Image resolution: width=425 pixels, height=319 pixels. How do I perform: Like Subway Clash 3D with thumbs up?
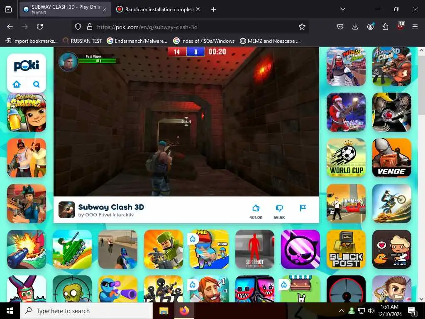256,208
